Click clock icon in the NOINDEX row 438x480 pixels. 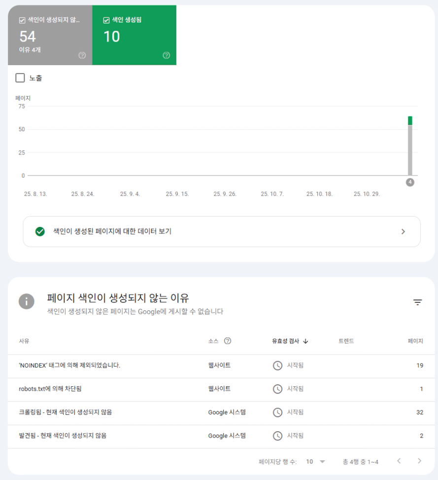(x=278, y=366)
